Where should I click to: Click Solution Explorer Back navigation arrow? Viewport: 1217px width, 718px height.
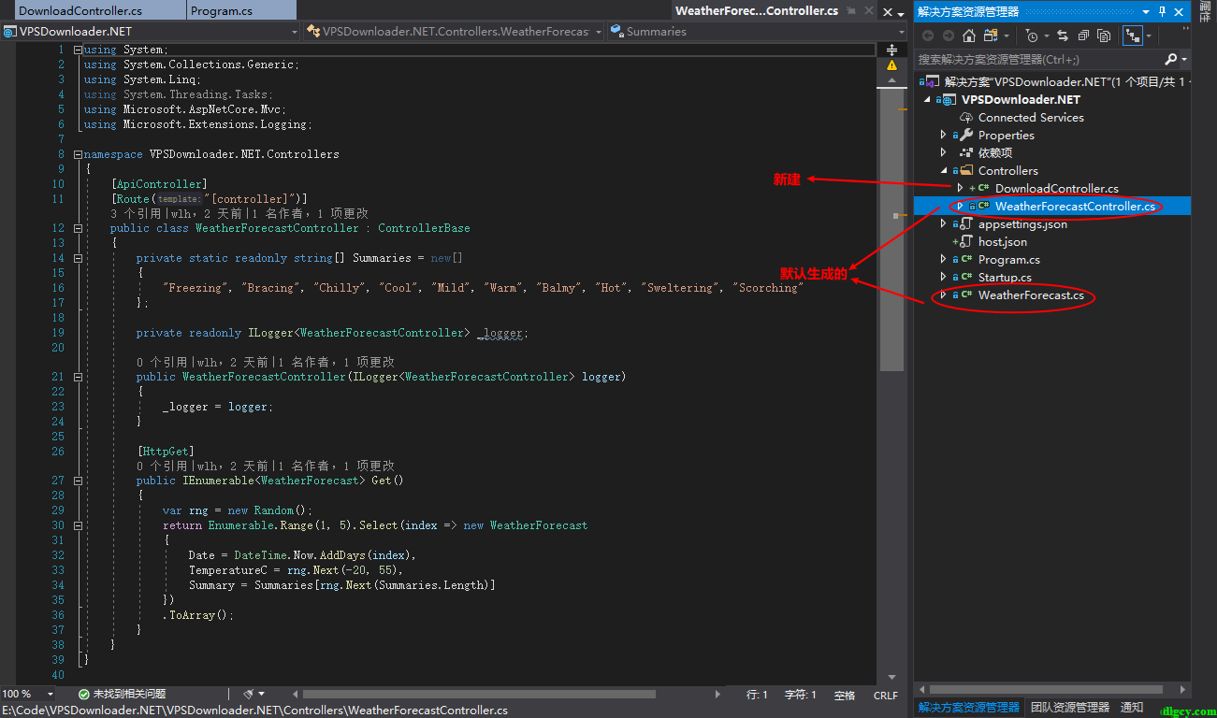pyautogui.click(x=928, y=36)
